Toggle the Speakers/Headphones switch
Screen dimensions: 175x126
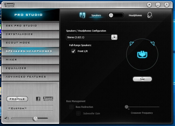click(116, 15)
